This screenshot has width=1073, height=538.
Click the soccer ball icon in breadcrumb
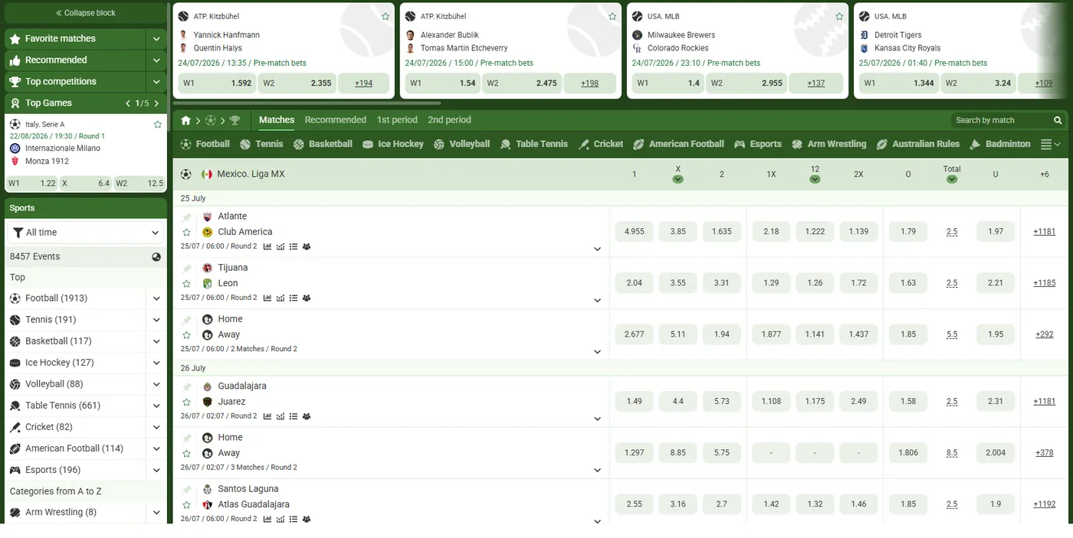click(x=210, y=120)
